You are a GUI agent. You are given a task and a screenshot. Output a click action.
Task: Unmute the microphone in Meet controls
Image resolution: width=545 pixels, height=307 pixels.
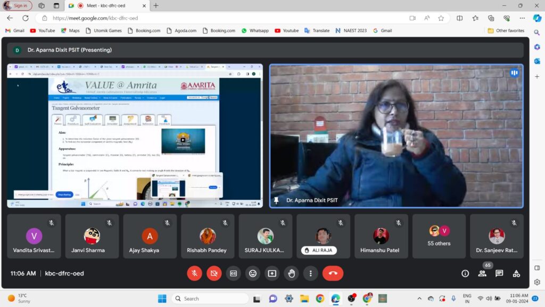tap(194, 273)
